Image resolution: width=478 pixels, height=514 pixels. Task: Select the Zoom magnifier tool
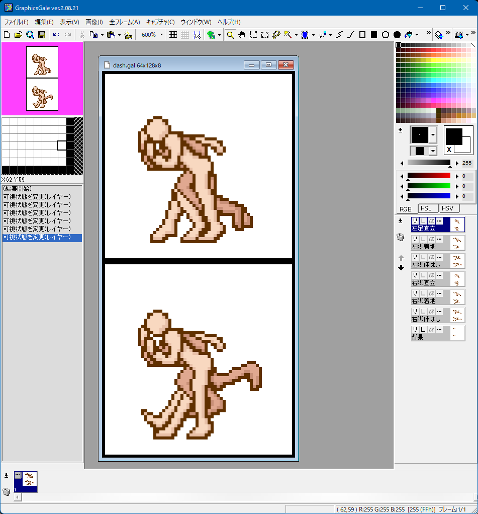pyautogui.click(x=231, y=35)
